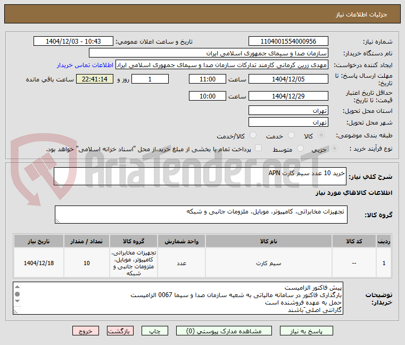The image size is (405, 345).
Task: Click the چاپ print button
Action: click(x=155, y=331)
